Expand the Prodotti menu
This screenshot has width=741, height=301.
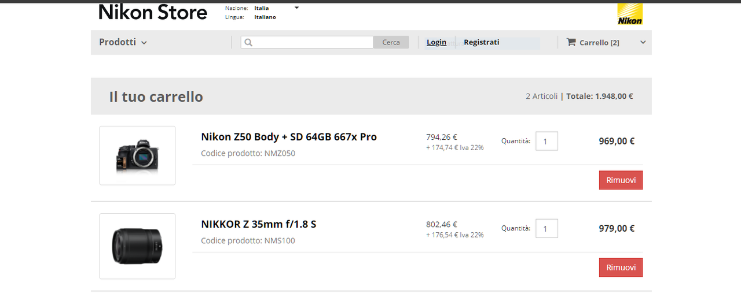click(123, 42)
